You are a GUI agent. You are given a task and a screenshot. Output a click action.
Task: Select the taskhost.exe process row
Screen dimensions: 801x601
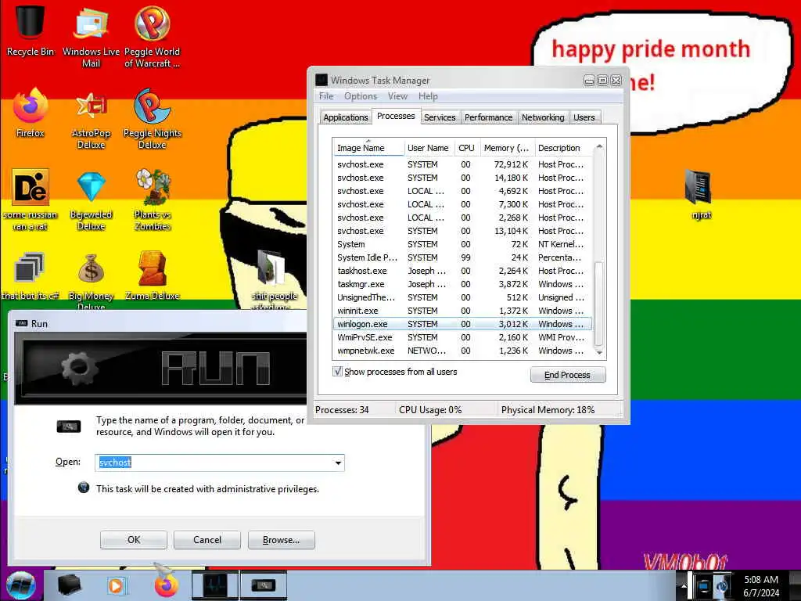[462, 271]
